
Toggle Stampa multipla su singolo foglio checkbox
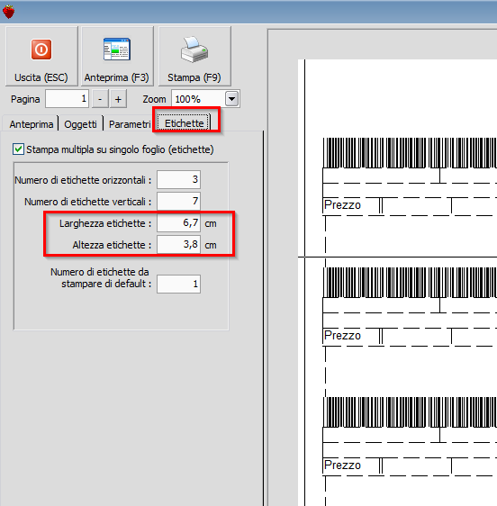18,149
